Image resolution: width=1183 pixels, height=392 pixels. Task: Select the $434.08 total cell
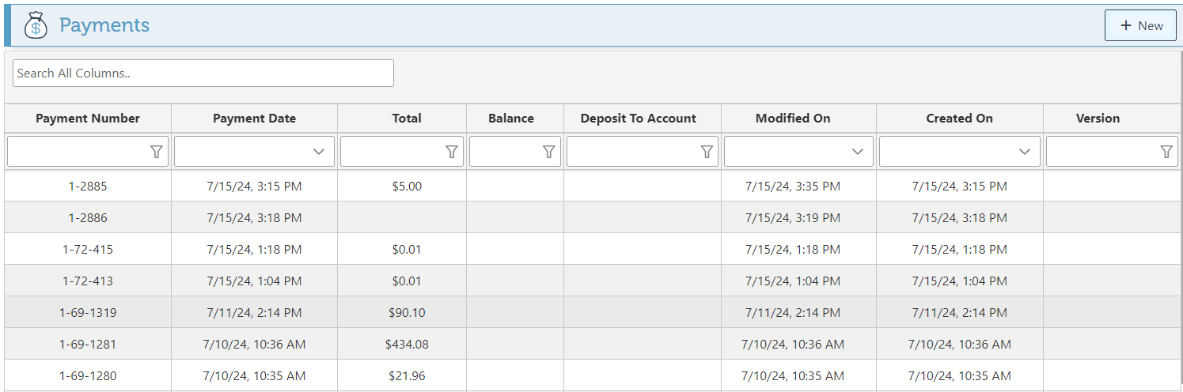(x=407, y=345)
